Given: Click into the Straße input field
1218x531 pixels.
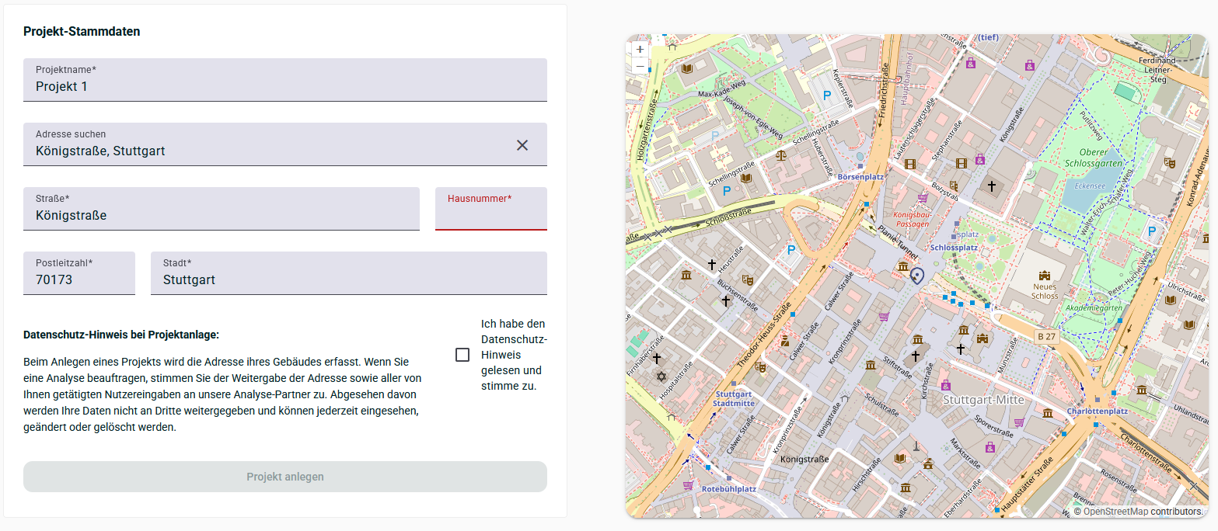Looking at the screenshot, I should 222,209.
